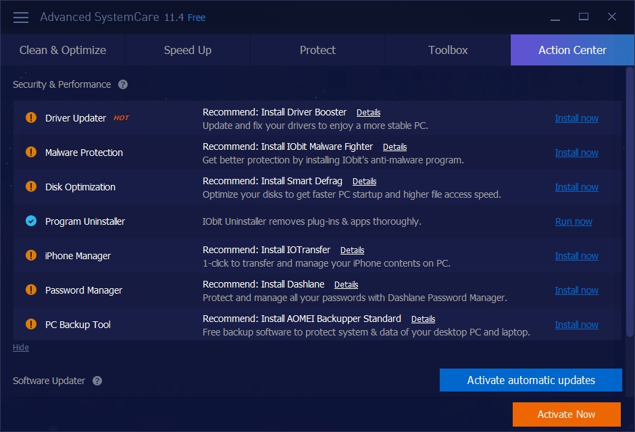Click the Password Manager label
Image resolution: width=635 pixels, height=432 pixels.
83,290
